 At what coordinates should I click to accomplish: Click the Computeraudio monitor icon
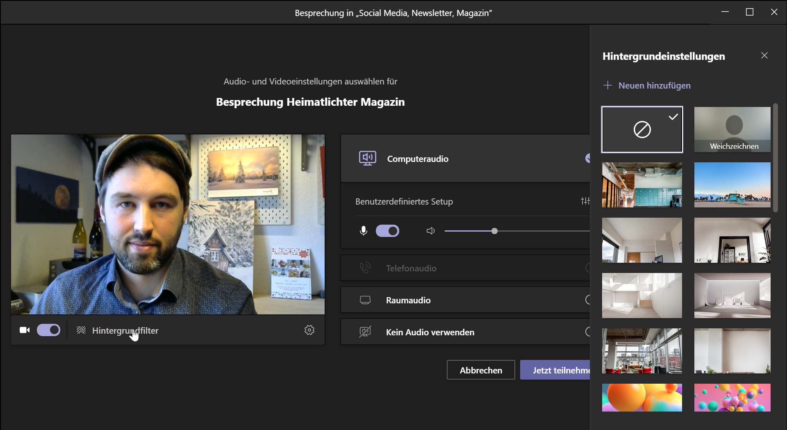[x=367, y=159]
